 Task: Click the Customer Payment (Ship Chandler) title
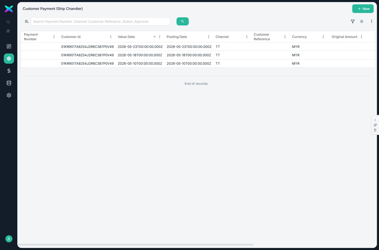pos(53,9)
